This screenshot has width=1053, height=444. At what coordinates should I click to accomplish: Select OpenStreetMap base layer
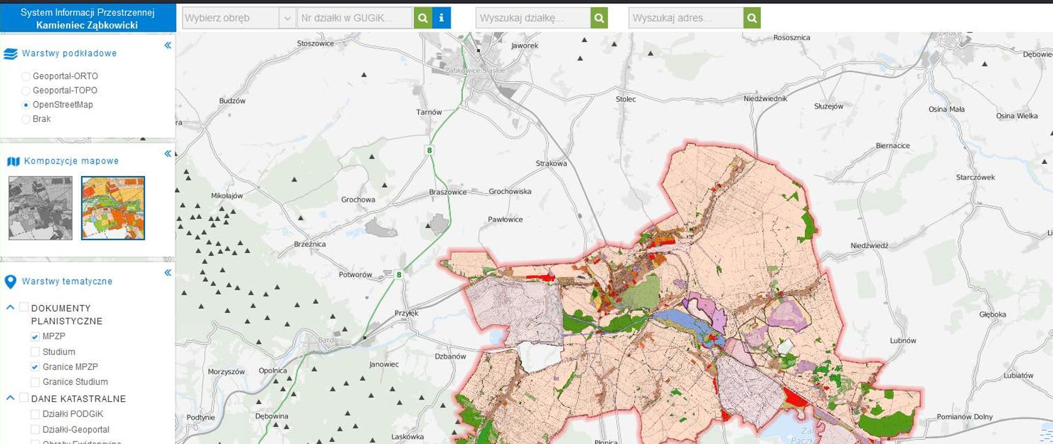pos(26,105)
